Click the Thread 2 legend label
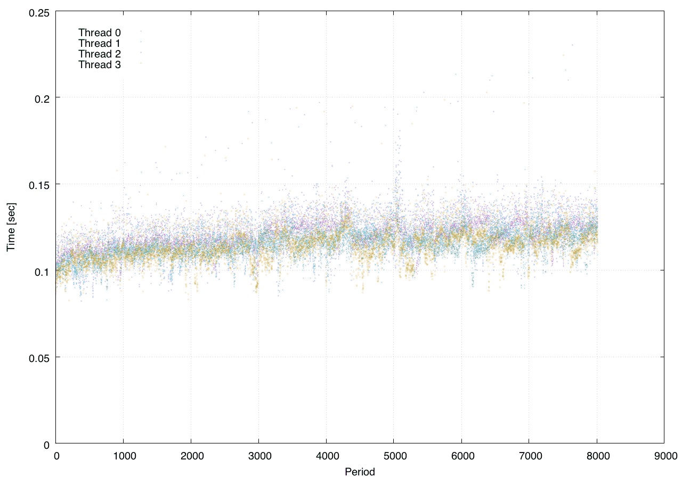The image size is (682, 477). pos(99,54)
